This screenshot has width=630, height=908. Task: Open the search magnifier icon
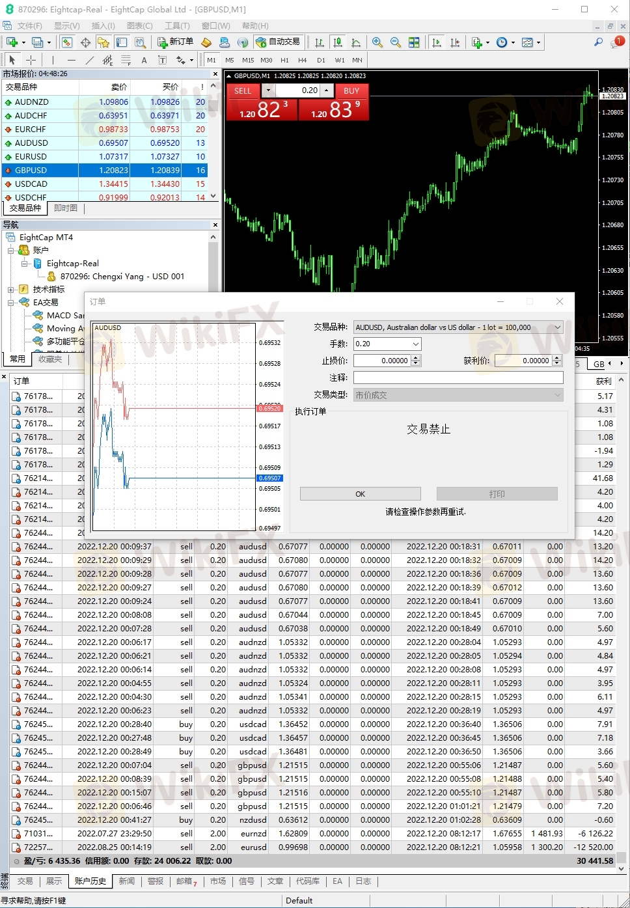coord(598,42)
